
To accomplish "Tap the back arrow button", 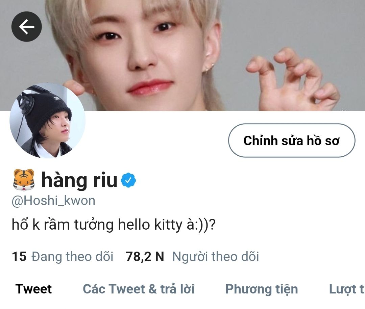I will point(27,27).
